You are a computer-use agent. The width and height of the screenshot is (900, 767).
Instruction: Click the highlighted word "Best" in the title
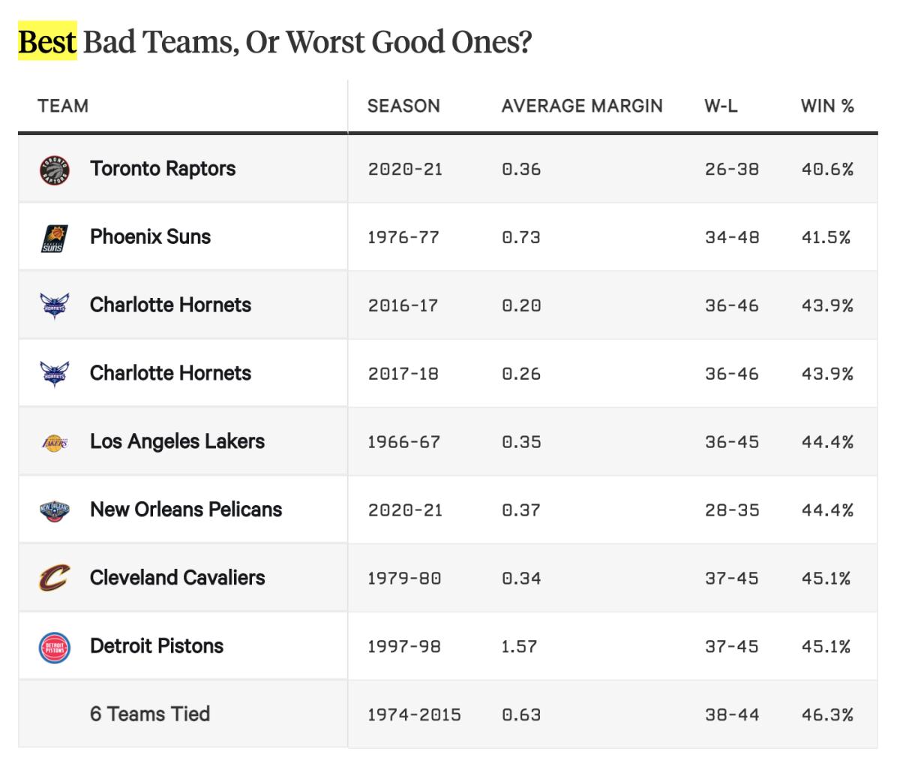pyautogui.click(x=47, y=43)
